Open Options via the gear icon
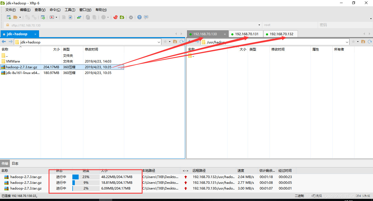This screenshot has width=373, height=201. (x=131, y=17)
